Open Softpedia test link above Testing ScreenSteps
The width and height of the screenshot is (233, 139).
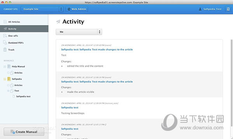pos(70,108)
